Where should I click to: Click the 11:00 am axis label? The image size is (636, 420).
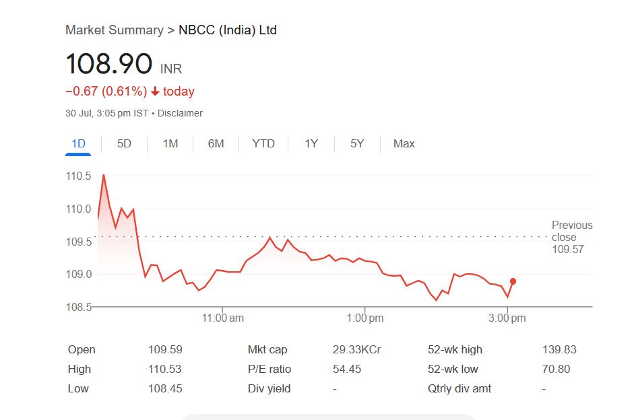tap(223, 318)
